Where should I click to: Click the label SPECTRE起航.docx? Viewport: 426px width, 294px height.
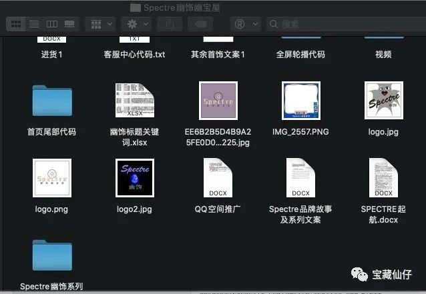pos(383,214)
